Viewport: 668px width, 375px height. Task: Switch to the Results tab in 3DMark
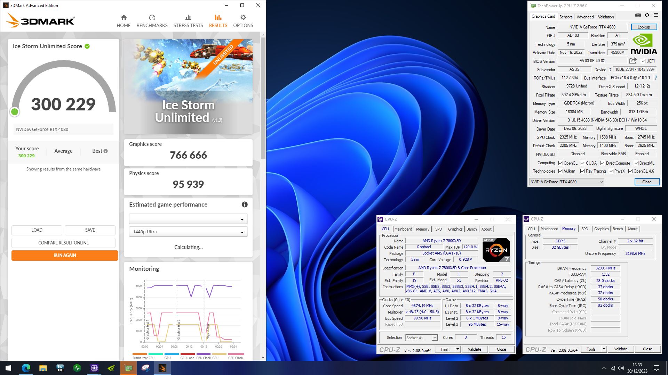coord(218,21)
